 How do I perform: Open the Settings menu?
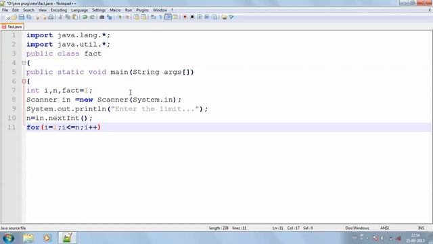pyautogui.click(x=99, y=10)
